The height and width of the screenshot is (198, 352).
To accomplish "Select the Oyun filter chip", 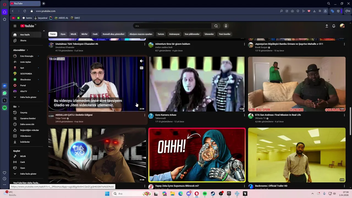I will coord(63,34).
